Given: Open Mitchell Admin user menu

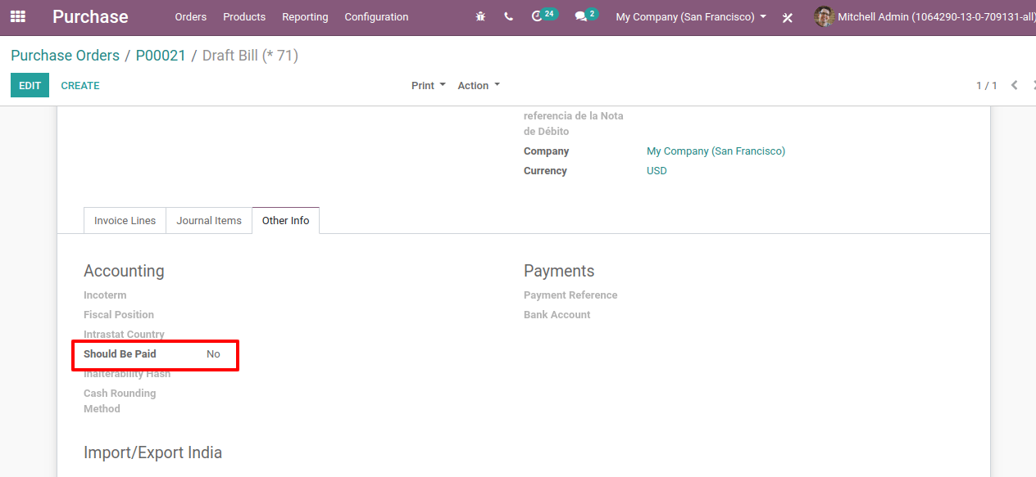Looking at the screenshot, I should 925,16.
